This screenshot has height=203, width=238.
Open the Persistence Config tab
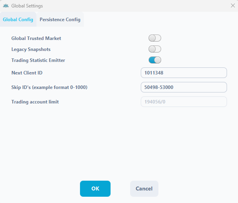(x=60, y=20)
